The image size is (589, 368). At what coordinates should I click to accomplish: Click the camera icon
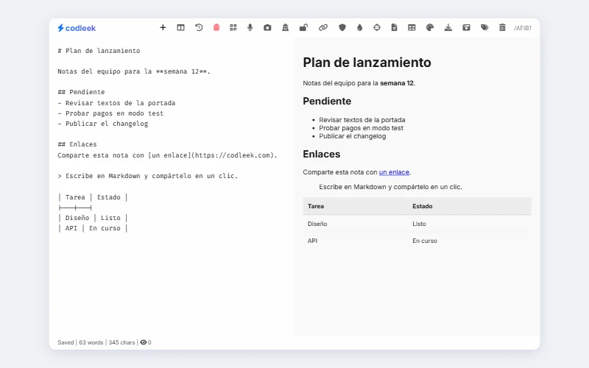[x=267, y=27]
